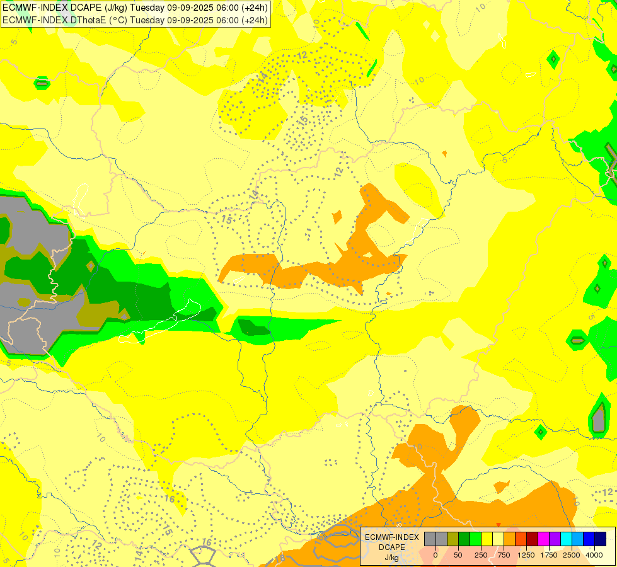Viewport: 617px width, 567px height.
Task: Click the light orange legend swatch
Action: tap(510, 539)
